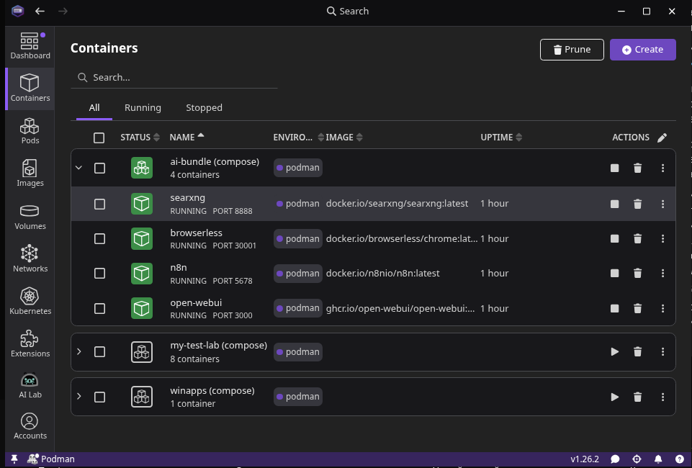Viewport: 692px width, 468px height.
Task: Sort containers by UPTIME column
Action: (501, 138)
